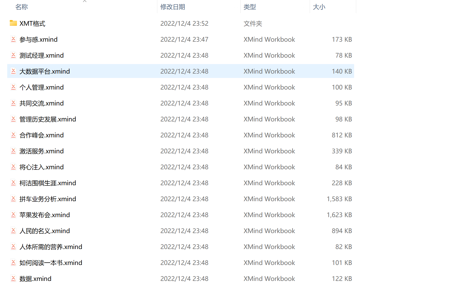The height and width of the screenshot is (284, 459).
Task: Click the 339 KB size cell
Action: click(x=342, y=151)
